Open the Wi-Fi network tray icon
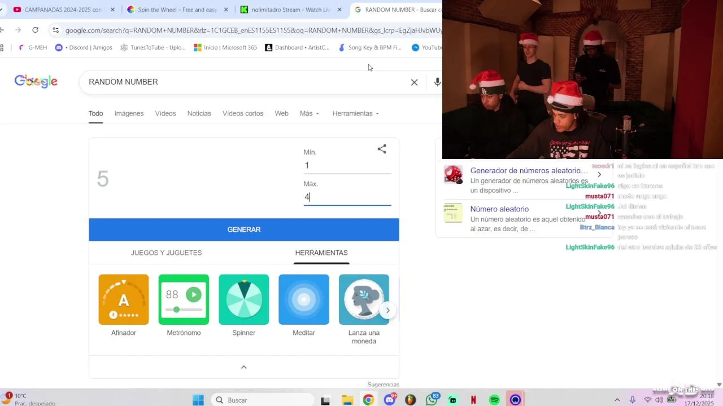 click(648, 400)
